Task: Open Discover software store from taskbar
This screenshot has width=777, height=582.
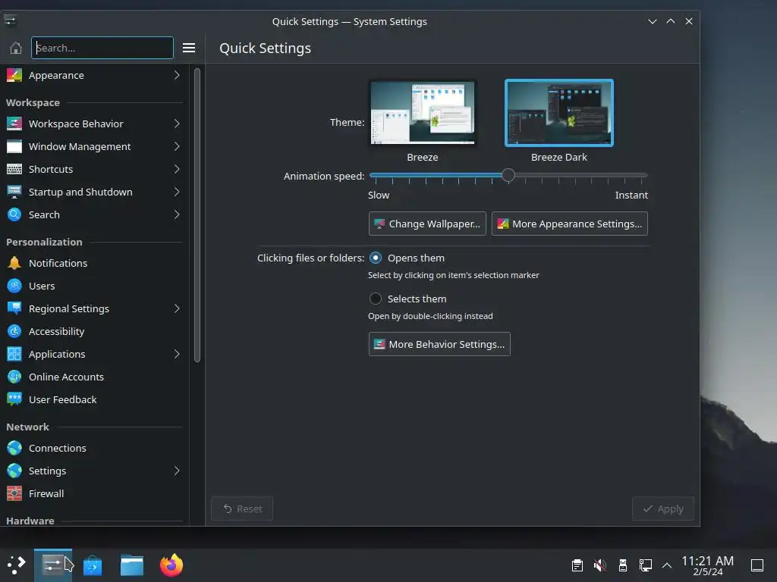Action: pos(93,565)
